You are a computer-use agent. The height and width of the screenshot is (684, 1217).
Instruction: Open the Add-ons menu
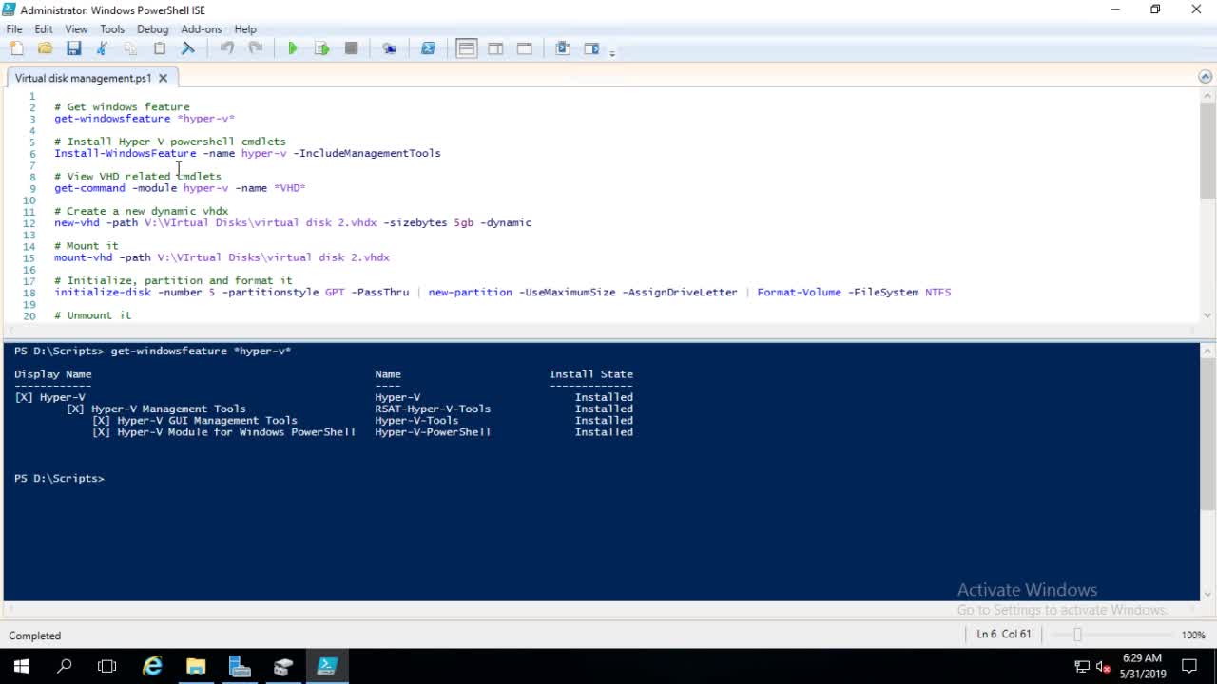pos(201,29)
